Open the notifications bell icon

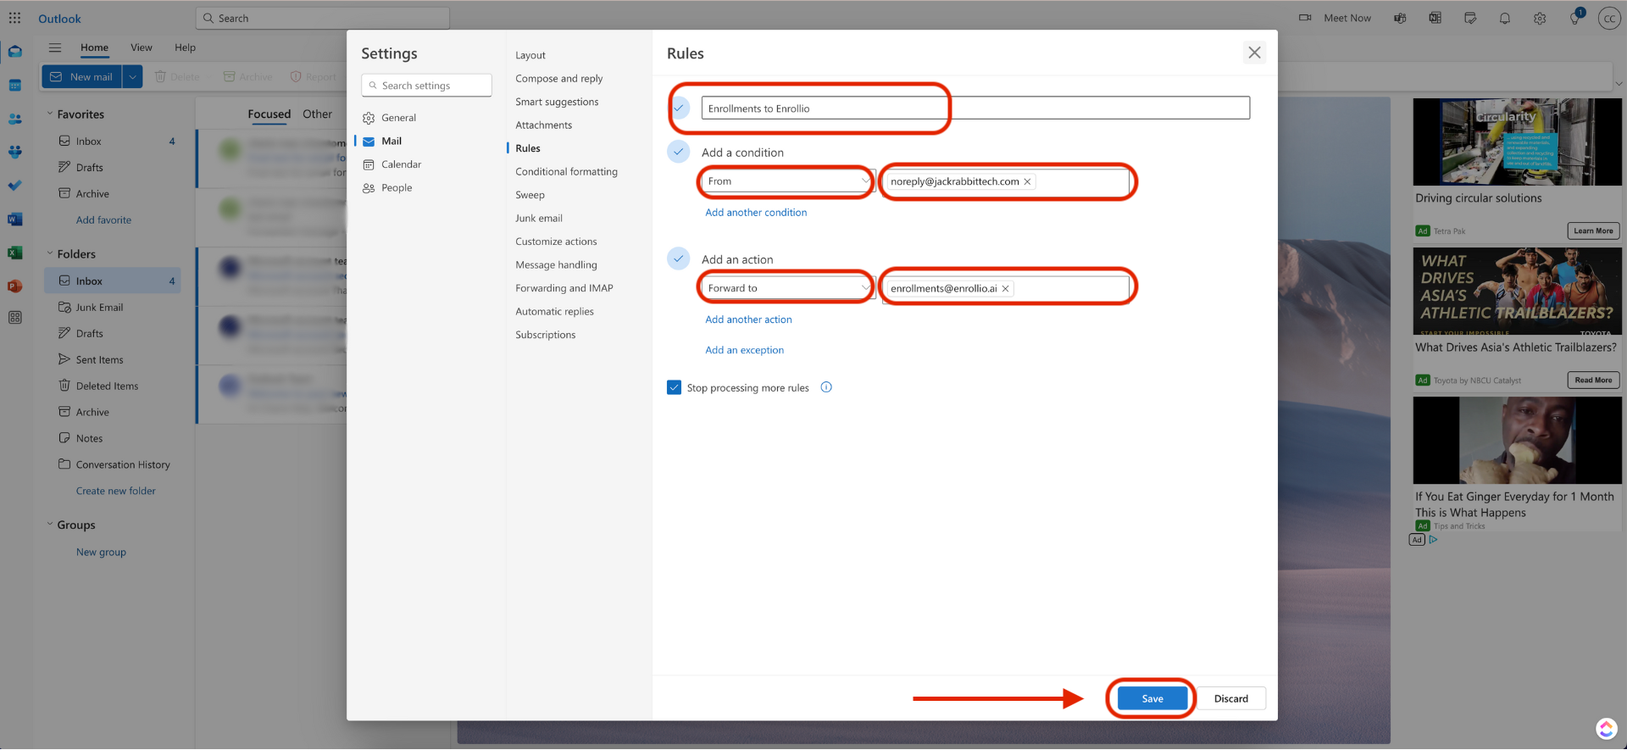click(1505, 18)
